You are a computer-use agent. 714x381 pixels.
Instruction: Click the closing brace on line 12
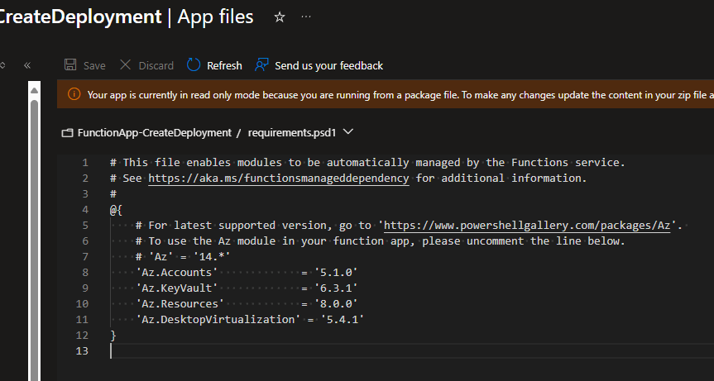click(x=113, y=336)
